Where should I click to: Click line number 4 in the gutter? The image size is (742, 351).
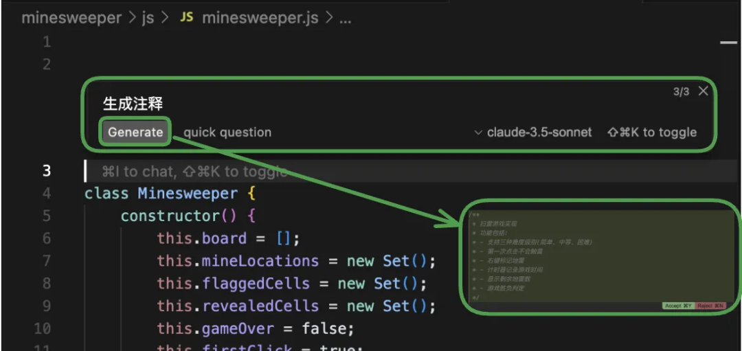[47, 194]
